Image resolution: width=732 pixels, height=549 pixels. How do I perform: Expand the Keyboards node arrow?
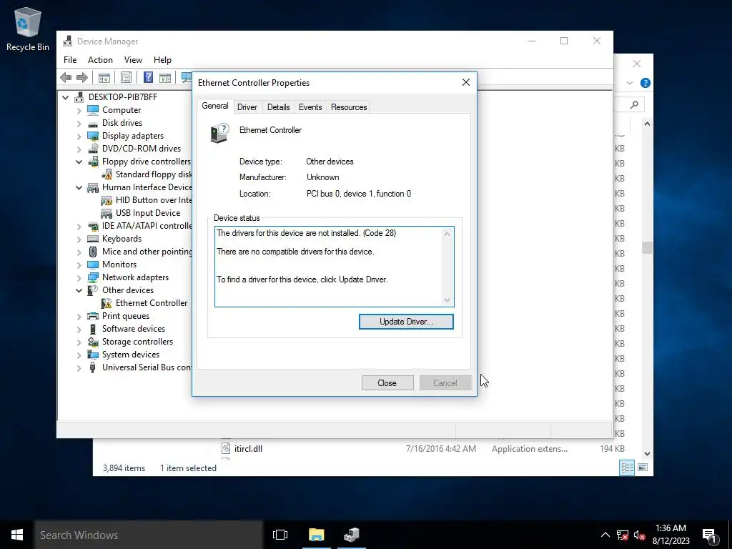(79, 239)
